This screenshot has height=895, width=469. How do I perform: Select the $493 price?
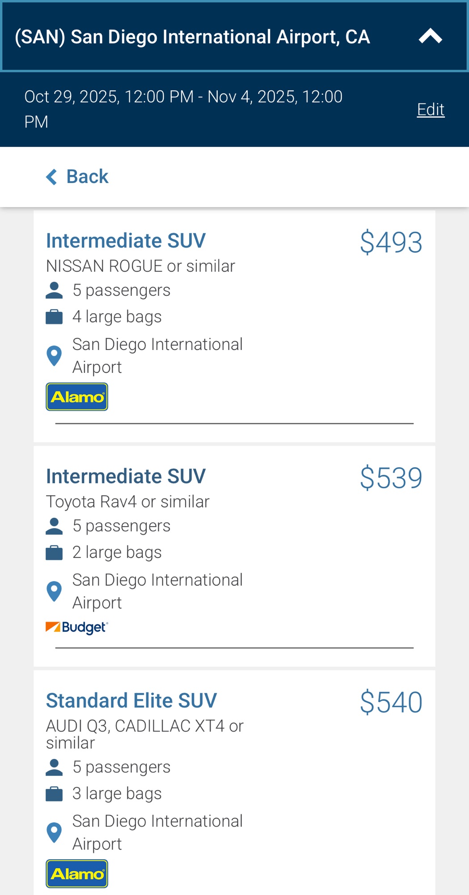(x=391, y=242)
